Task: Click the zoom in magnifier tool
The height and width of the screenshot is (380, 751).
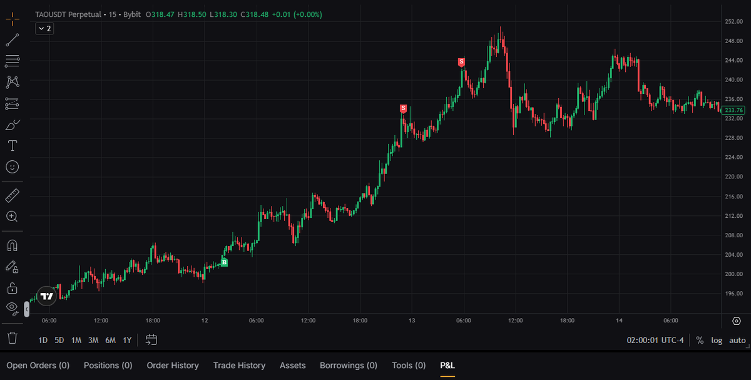Action: coord(13,217)
